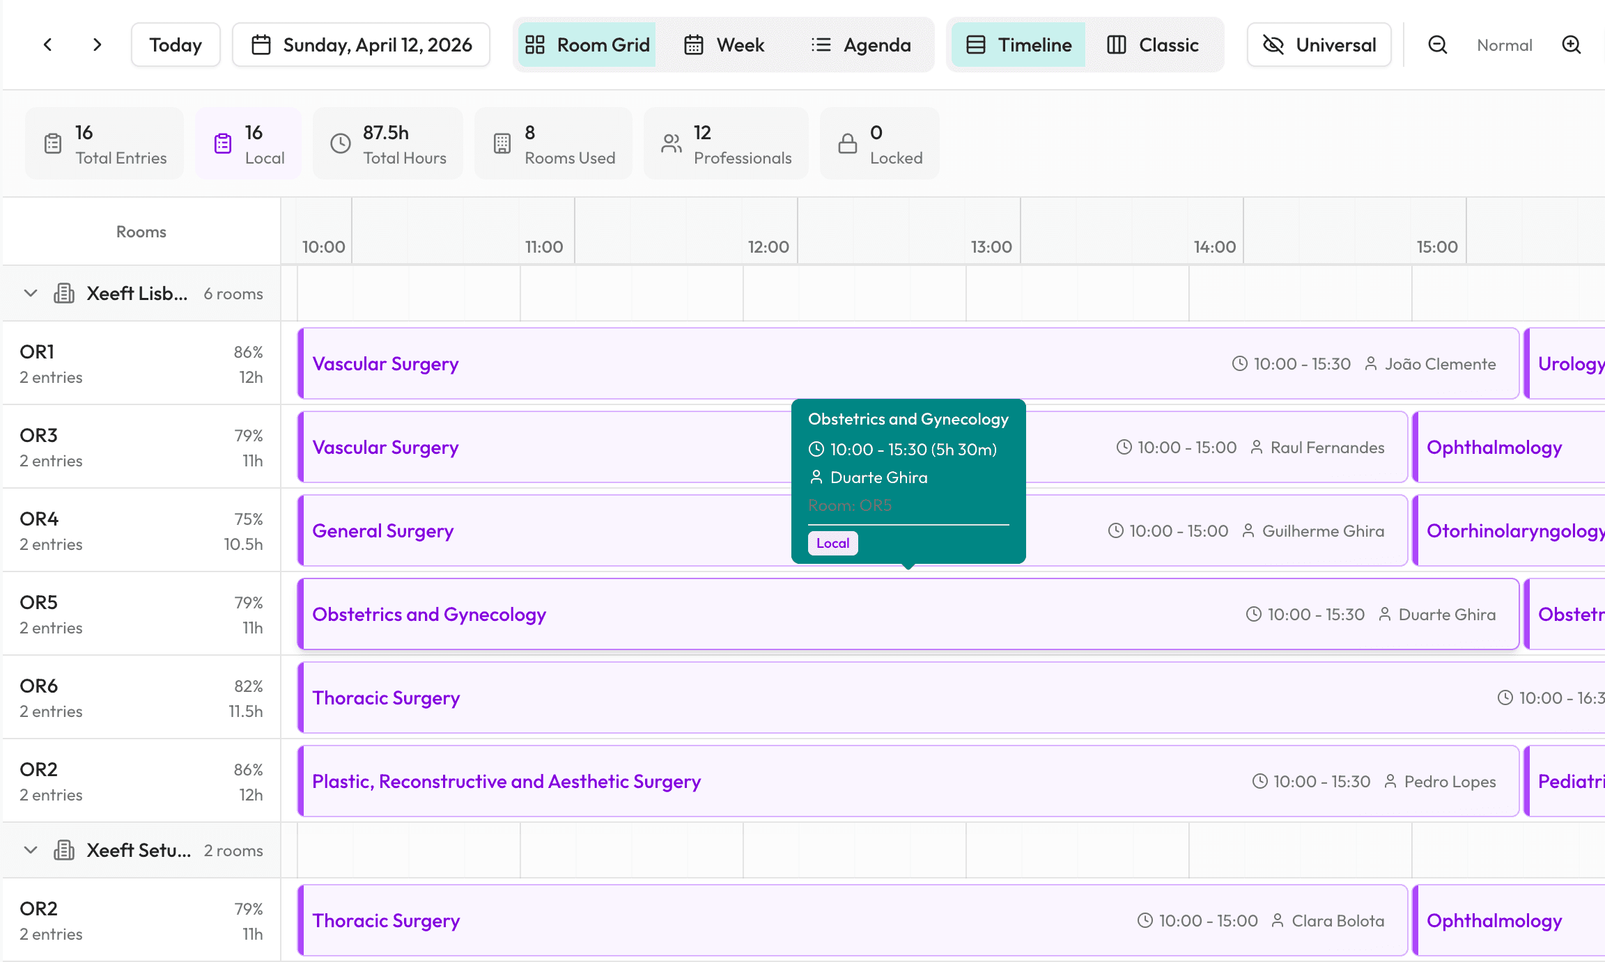Click the Locked padlock icon
The image size is (1605, 962).
[848, 143]
